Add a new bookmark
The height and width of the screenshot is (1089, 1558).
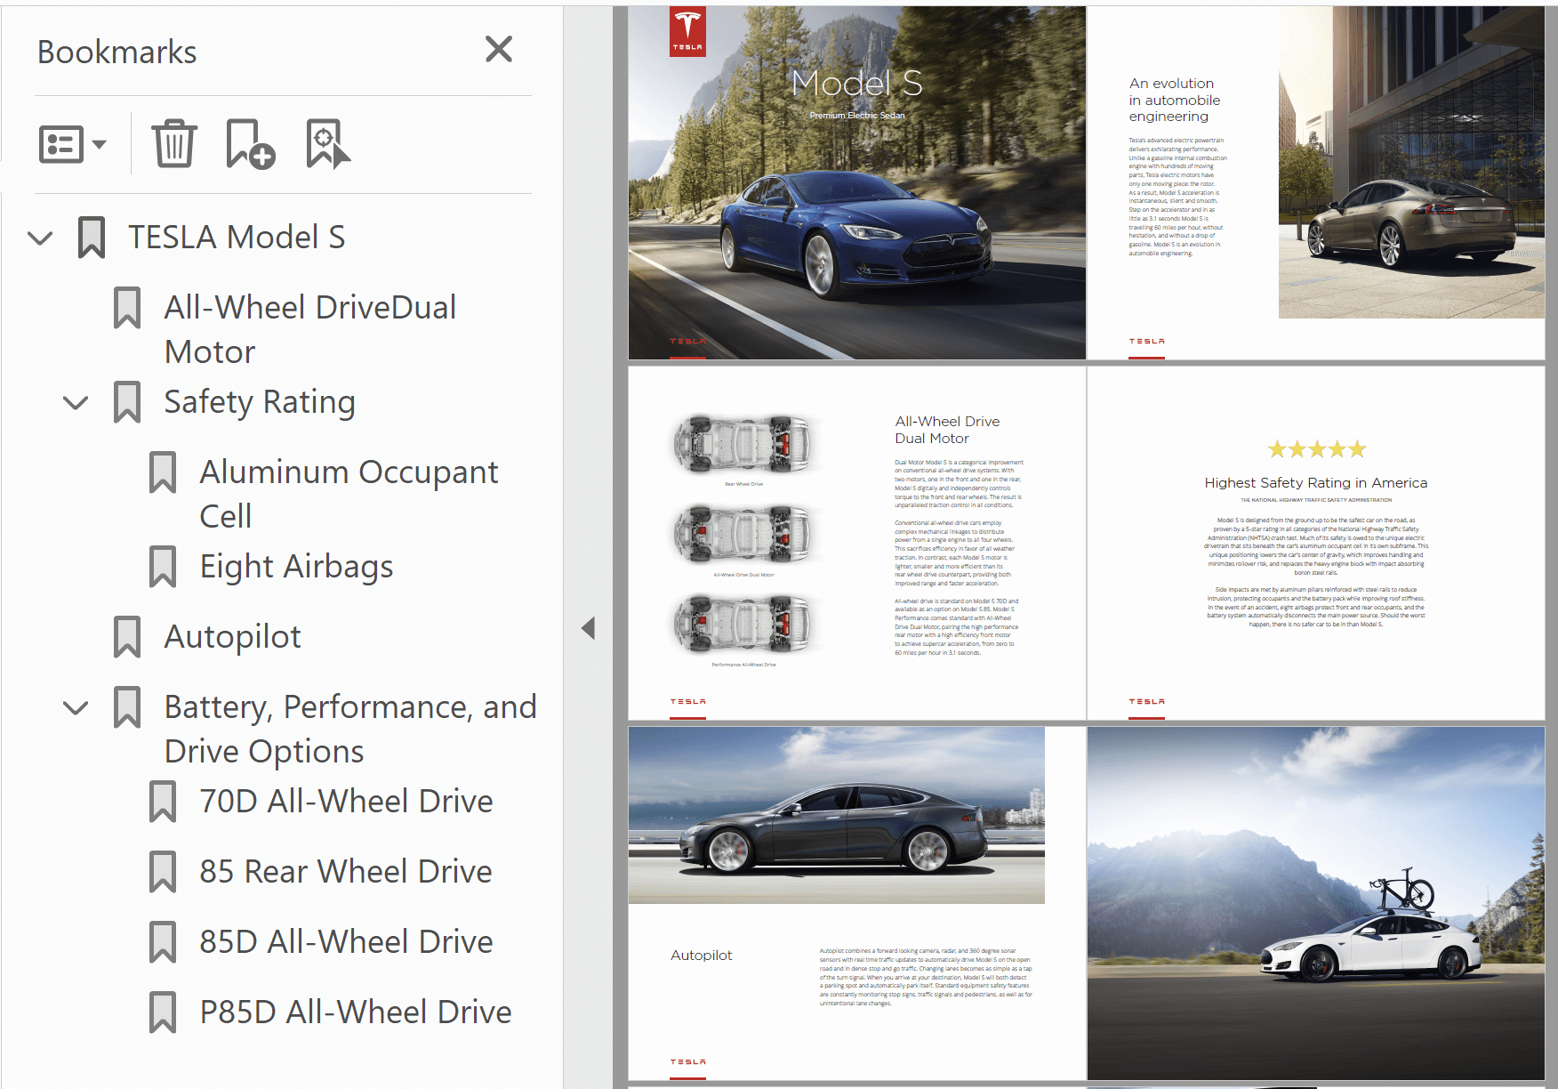tap(250, 144)
